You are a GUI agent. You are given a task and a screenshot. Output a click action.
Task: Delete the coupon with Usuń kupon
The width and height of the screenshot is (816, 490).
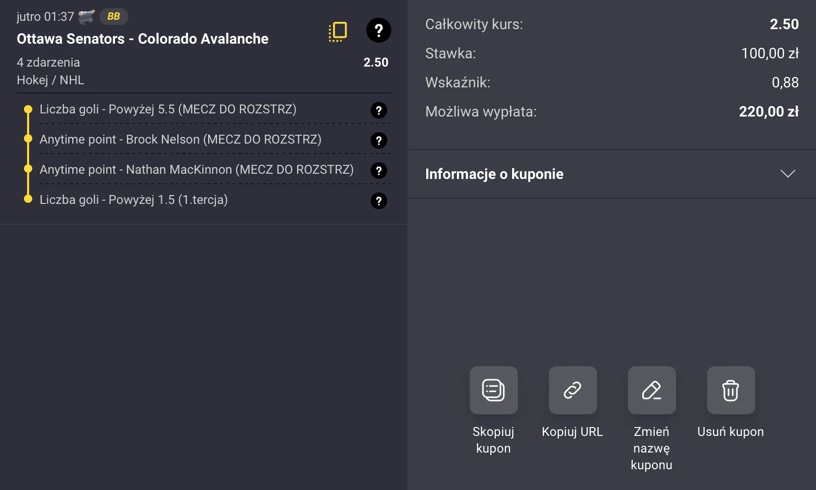coord(731,390)
